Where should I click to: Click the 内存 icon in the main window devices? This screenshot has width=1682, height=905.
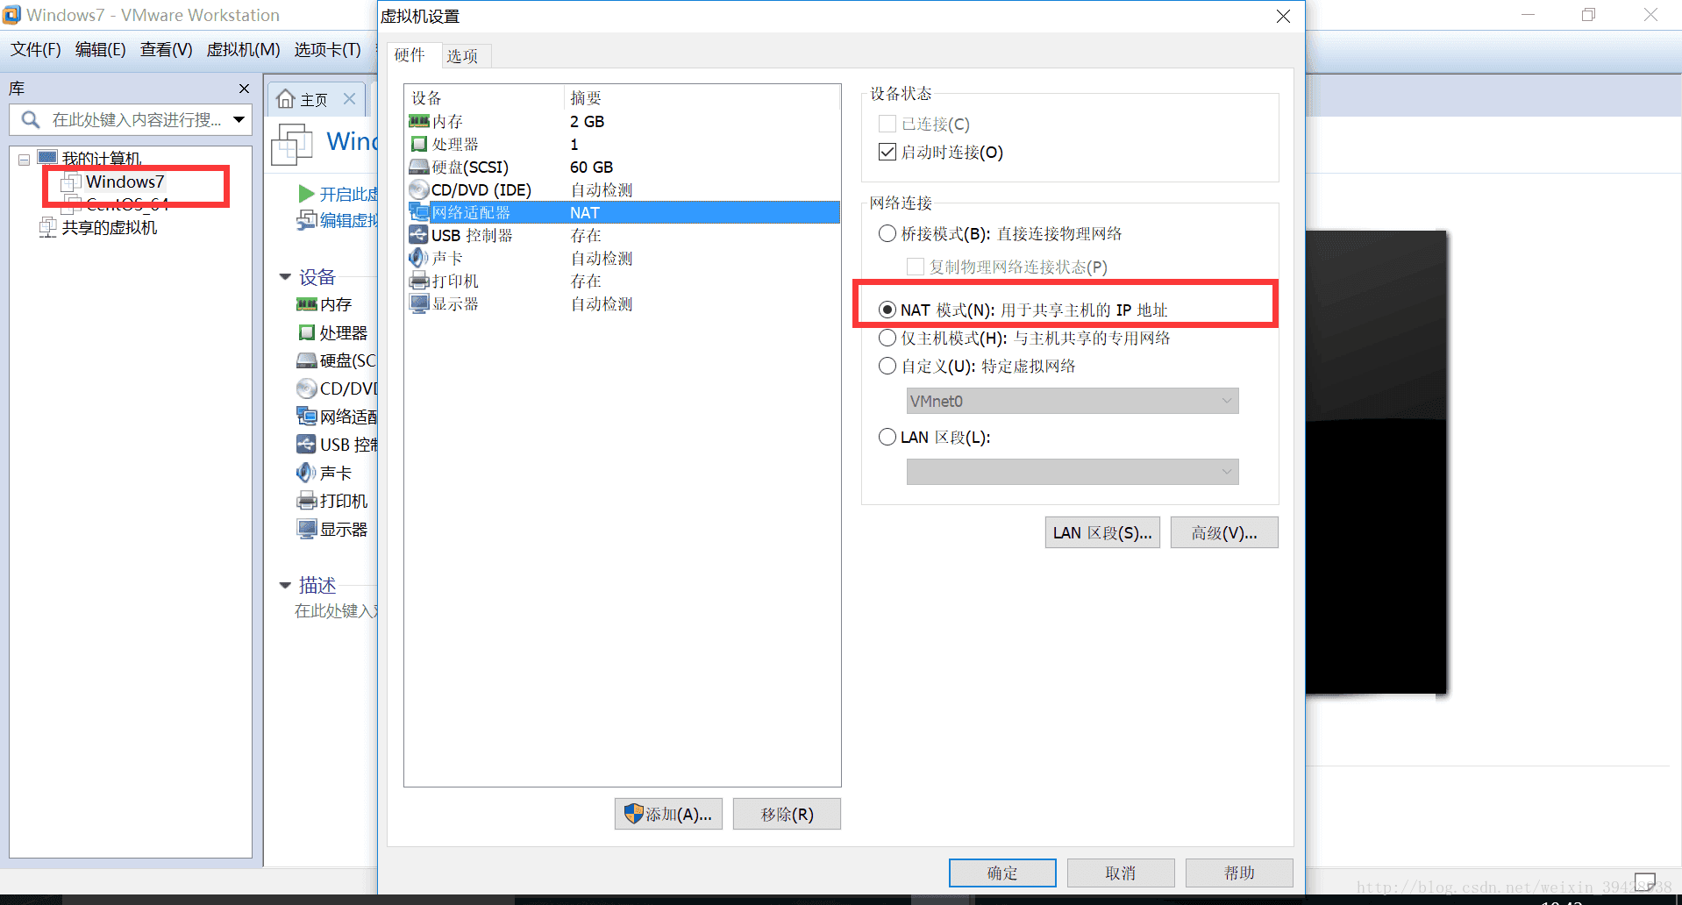306,304
